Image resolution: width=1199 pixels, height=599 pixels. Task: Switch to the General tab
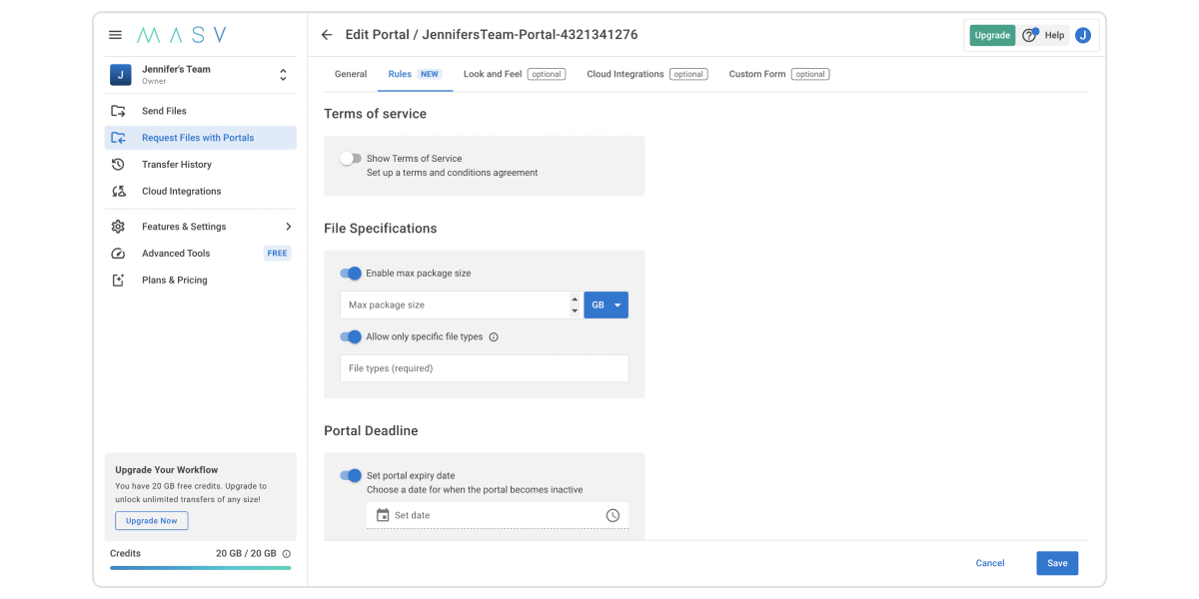(x=351, y=74)
